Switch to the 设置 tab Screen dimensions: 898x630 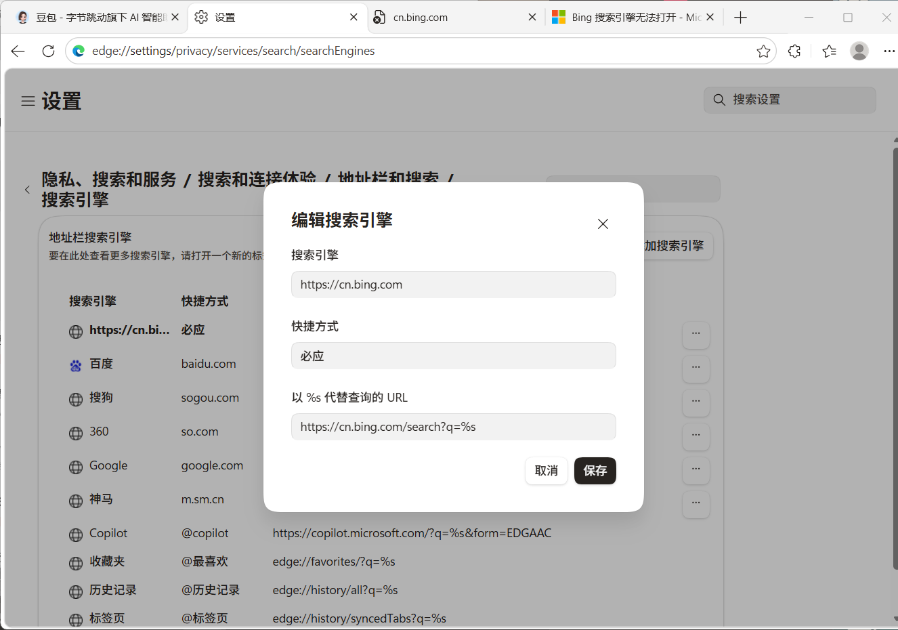point(276,18)
